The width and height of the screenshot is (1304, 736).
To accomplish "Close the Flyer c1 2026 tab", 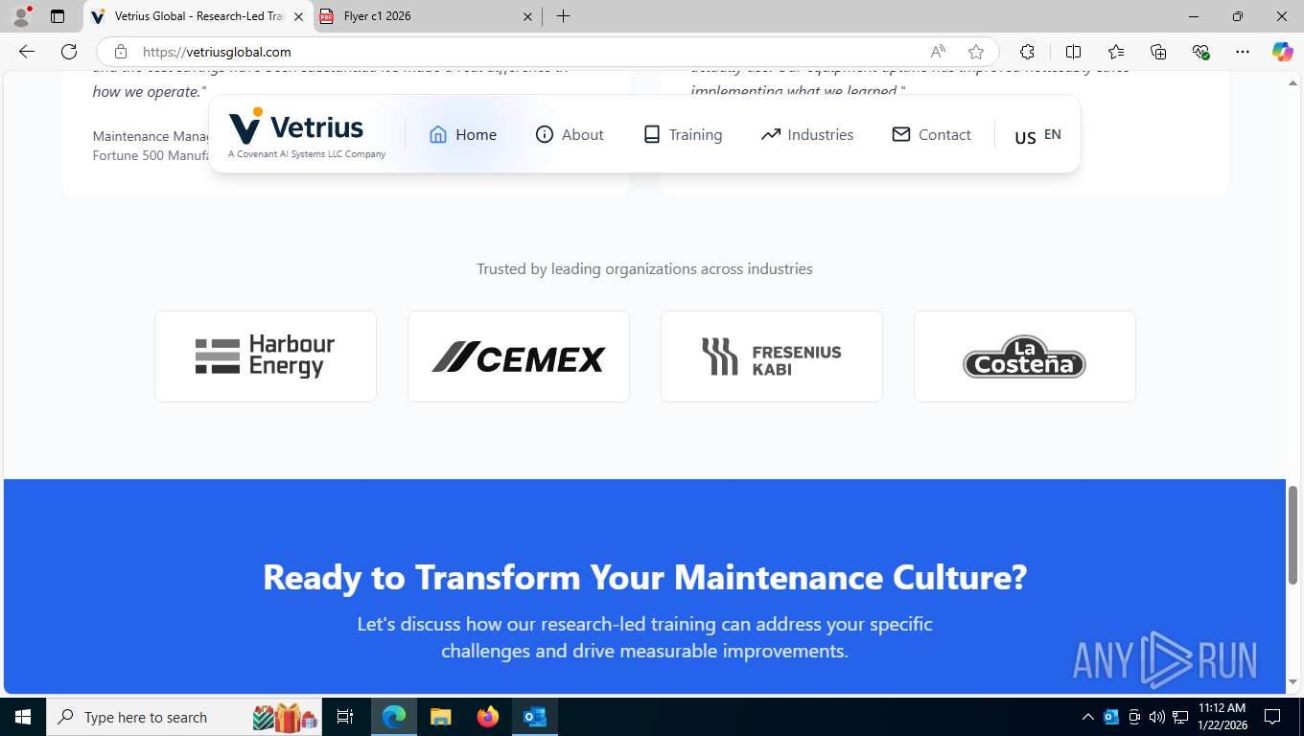I will tap(528, 16).
